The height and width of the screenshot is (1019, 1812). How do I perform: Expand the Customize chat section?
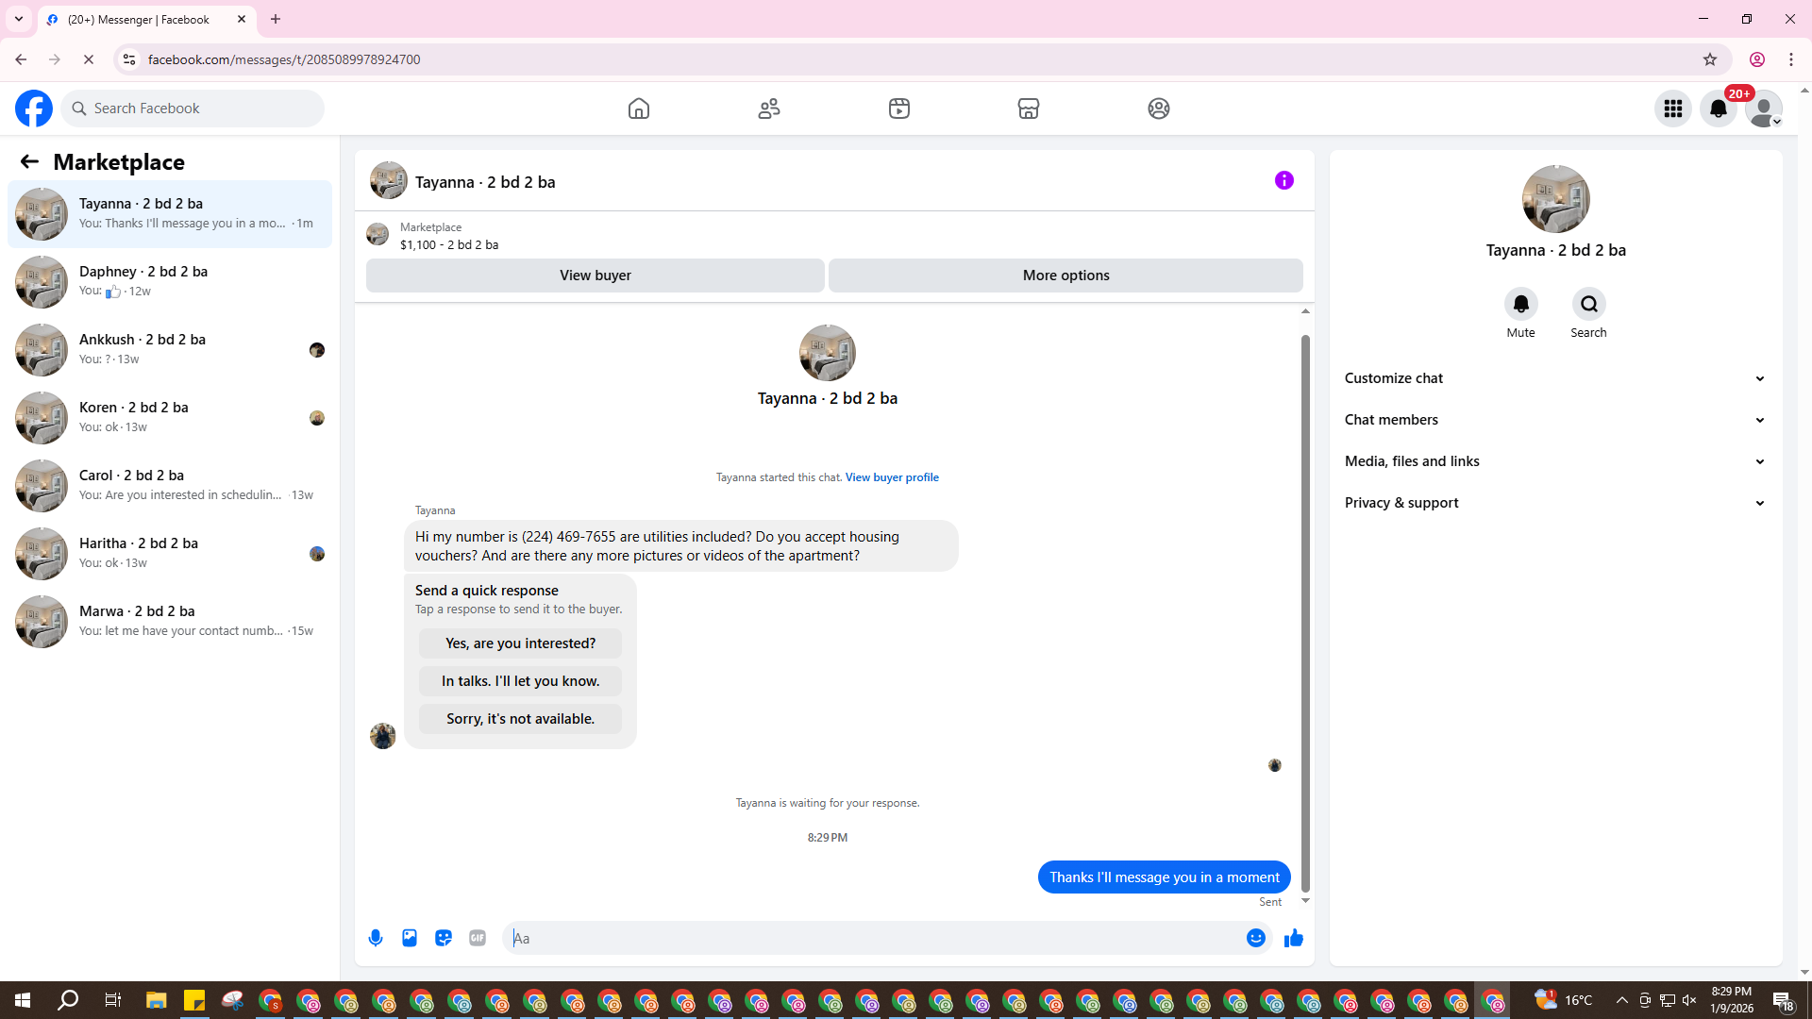pos(1555,378)
